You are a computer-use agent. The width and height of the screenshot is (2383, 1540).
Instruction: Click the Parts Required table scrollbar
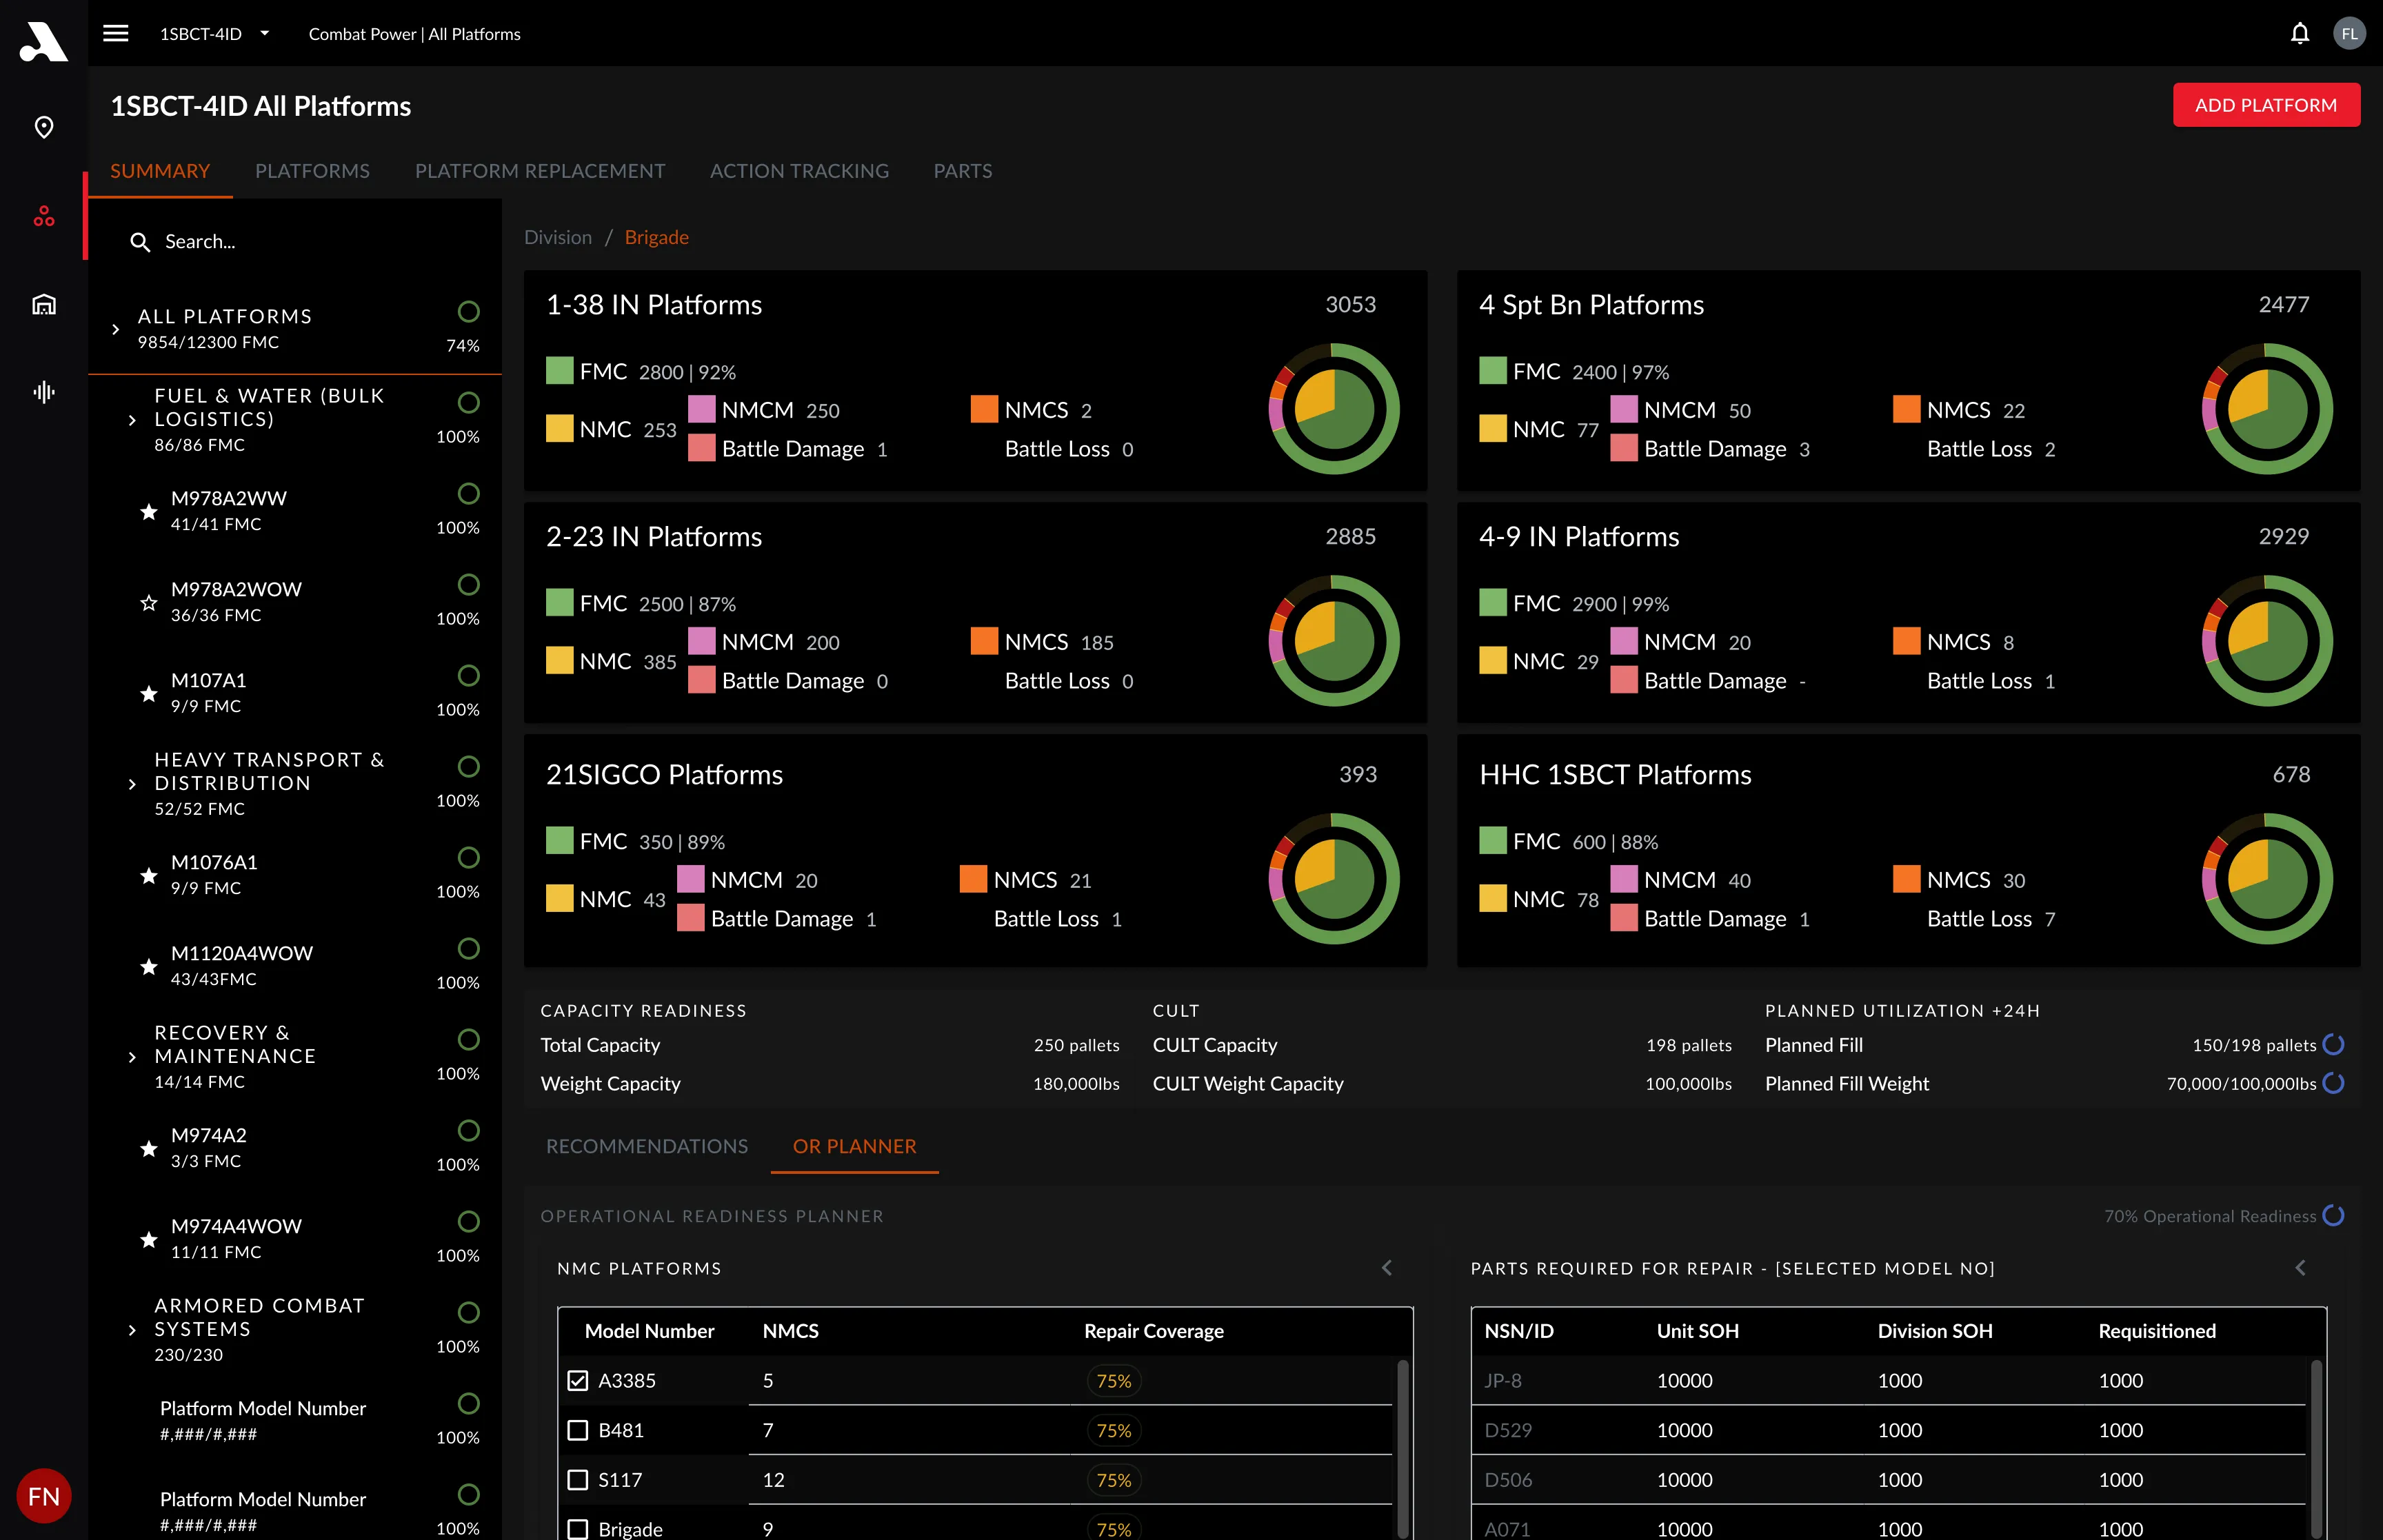coord(2316,1448)
